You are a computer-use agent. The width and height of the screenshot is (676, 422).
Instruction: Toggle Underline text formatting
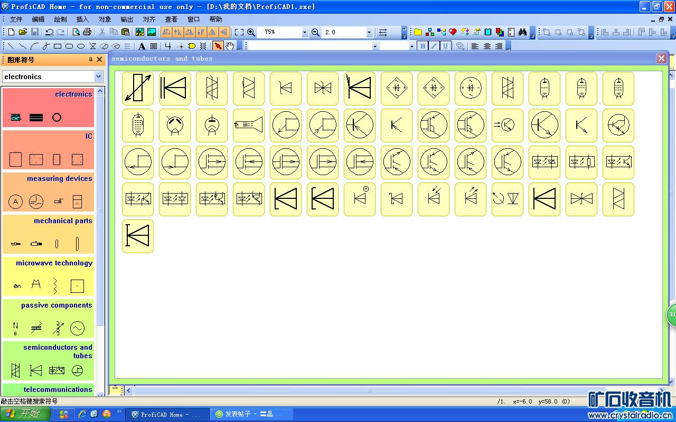coord(445,46)
